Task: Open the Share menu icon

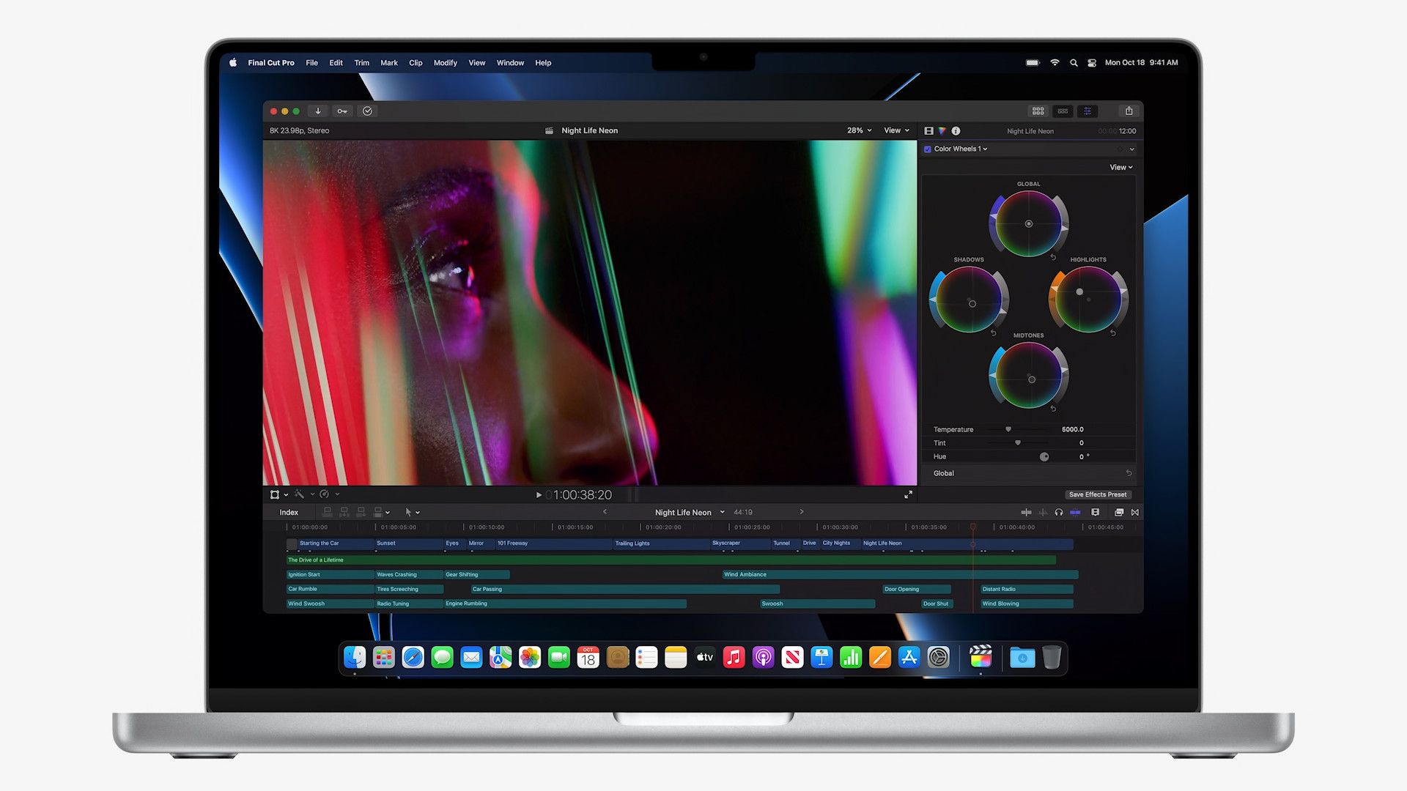Action: [1129, 111]
